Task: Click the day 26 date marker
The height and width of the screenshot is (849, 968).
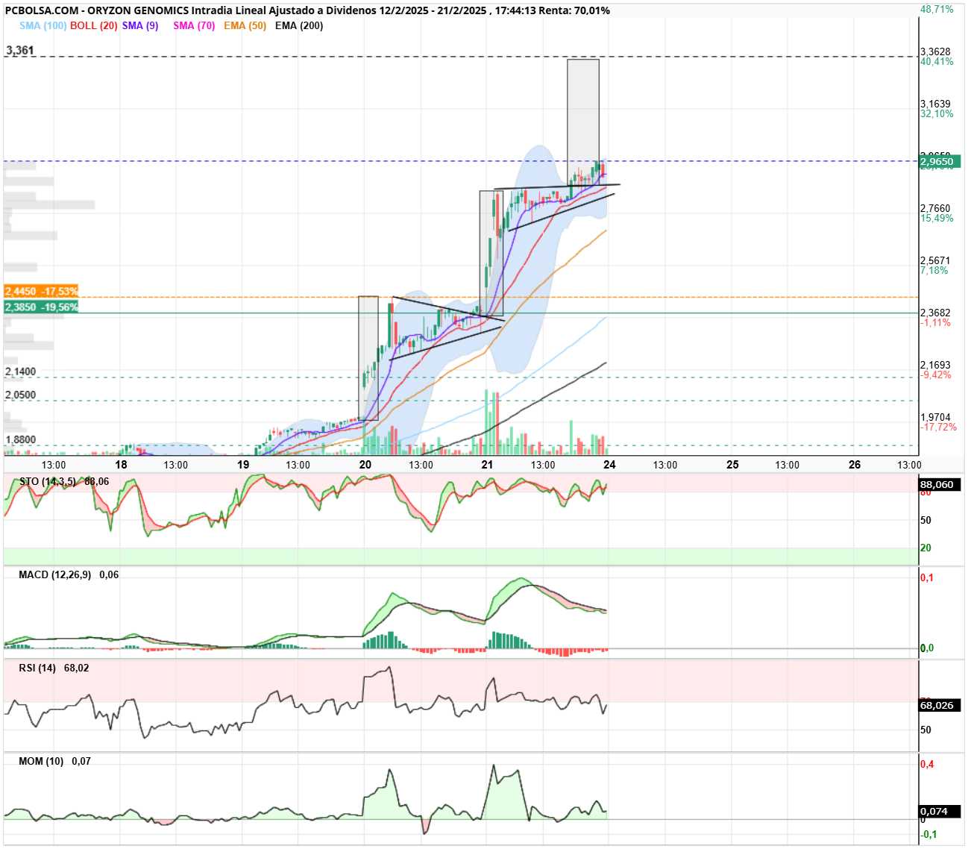Action: click(855, 464)
